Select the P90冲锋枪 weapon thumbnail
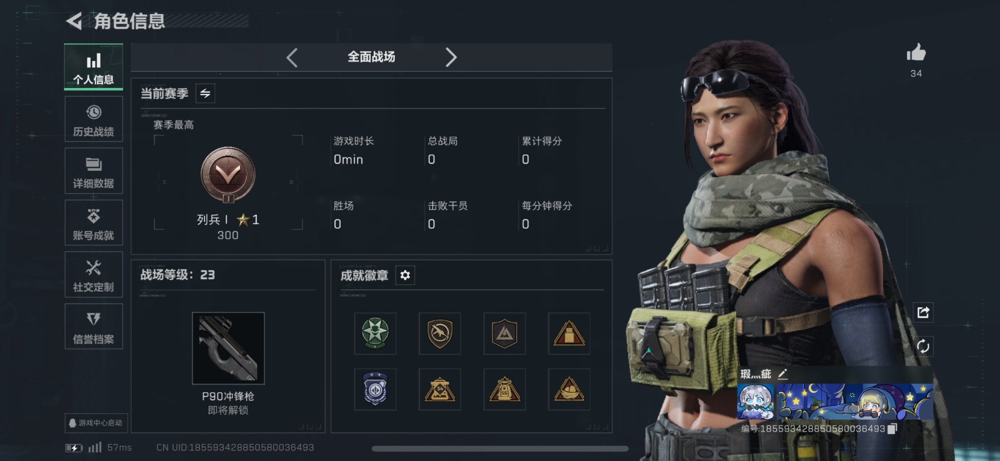1000x461 pixels. click(x=228, y=348)
